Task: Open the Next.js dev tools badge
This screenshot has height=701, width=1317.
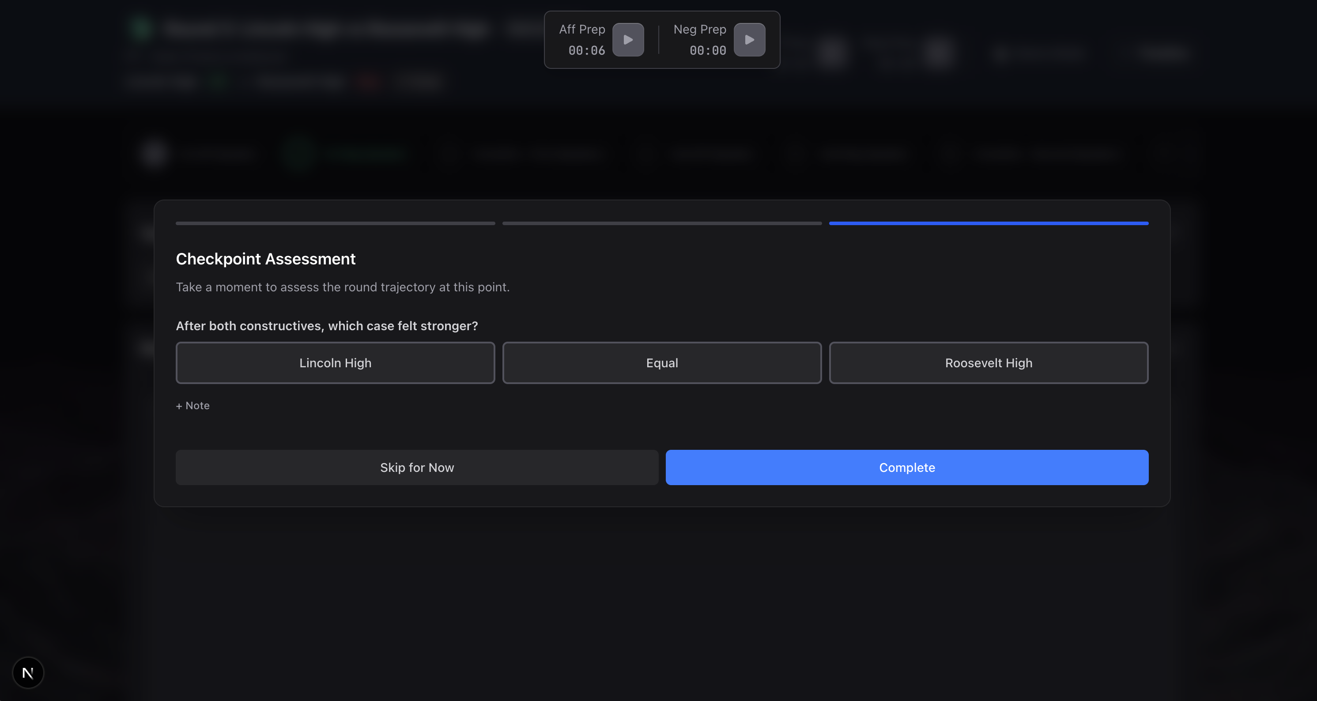Action: click(x=28, y=672)
